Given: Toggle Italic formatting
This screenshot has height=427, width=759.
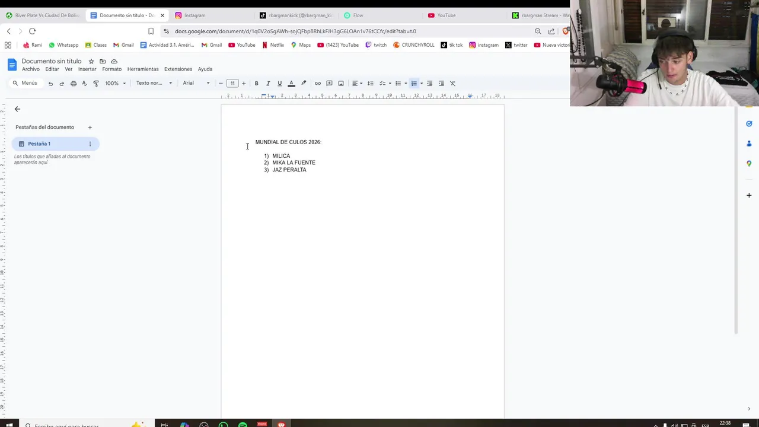Looking at the screenshot, I should pyautogui.click(x=268, y=84).
